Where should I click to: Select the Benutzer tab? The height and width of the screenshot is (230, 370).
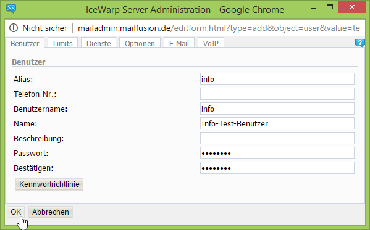25,43
